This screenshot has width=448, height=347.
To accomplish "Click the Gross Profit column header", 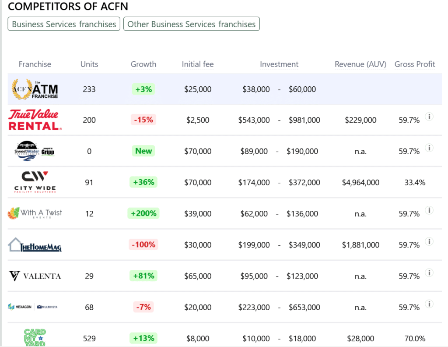I will click(x=415, y=64).
